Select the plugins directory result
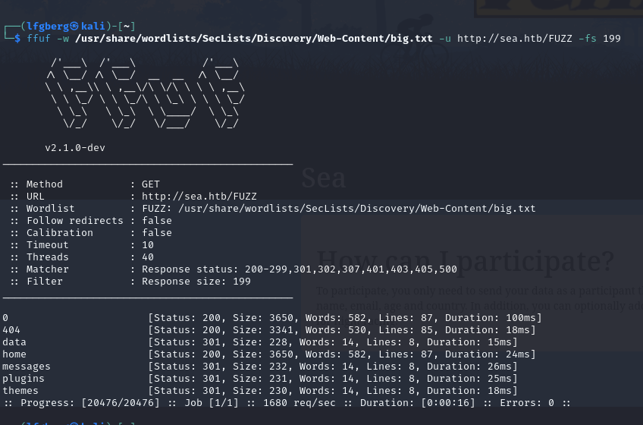Viewport: 643px width, 425px height. pyautogui.click(x=24, y=379)
